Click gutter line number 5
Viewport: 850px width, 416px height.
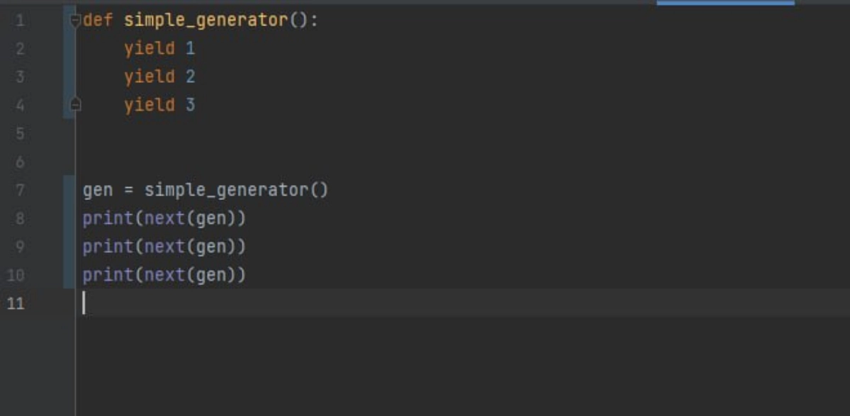20,134
